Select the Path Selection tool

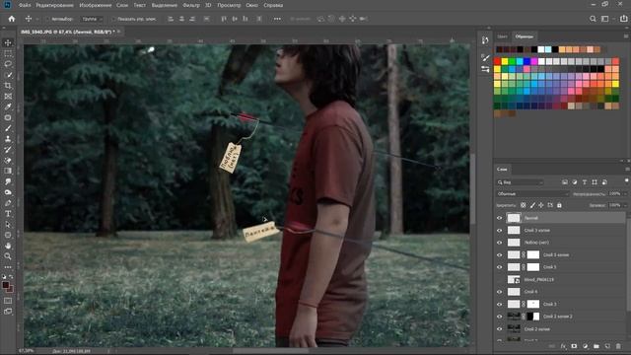[x=8, y=225]
